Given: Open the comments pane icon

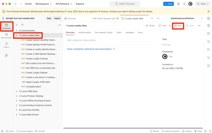Looking at the screenshot, I should click(209, 33).
